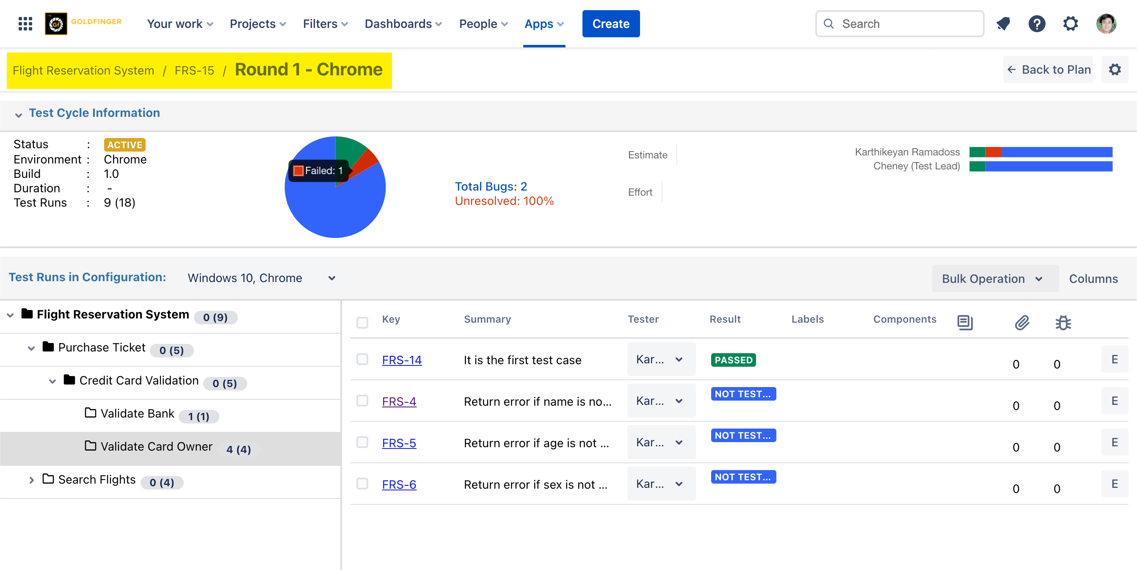Open the app switcher grid icon
The height and width of the screenshot is (570, 1137).
click(x=25, y=24)
